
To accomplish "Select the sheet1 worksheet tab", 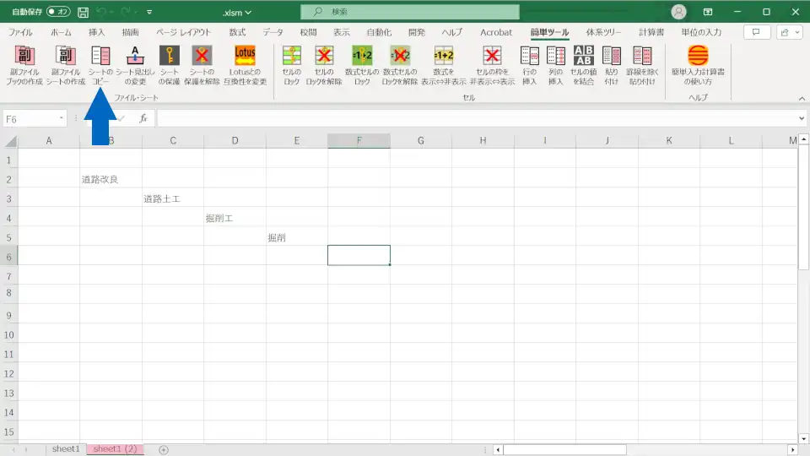I will pos(66,449).
